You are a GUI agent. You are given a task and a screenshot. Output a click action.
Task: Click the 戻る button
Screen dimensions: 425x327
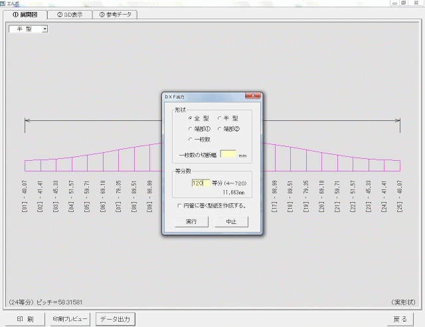click(400, 319)
